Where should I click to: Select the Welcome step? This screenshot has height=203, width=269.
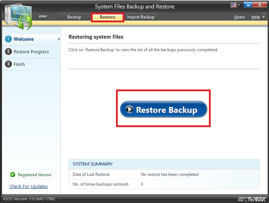click(31, 39)
